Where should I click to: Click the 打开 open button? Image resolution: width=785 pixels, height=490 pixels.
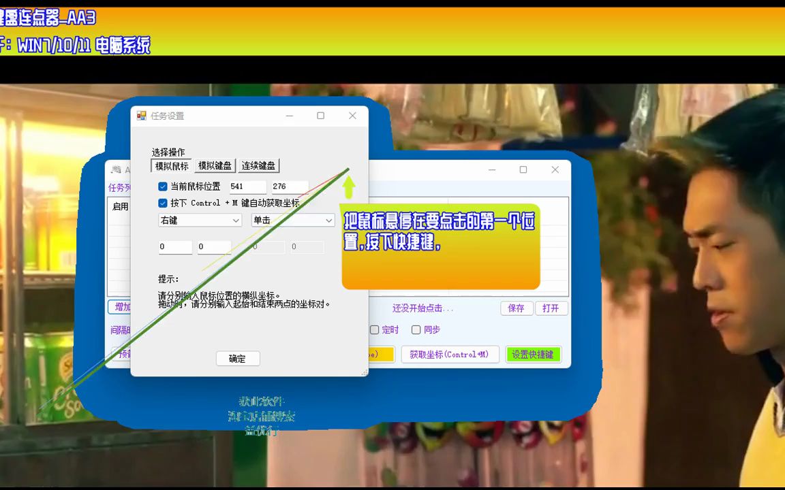(551, 308)
